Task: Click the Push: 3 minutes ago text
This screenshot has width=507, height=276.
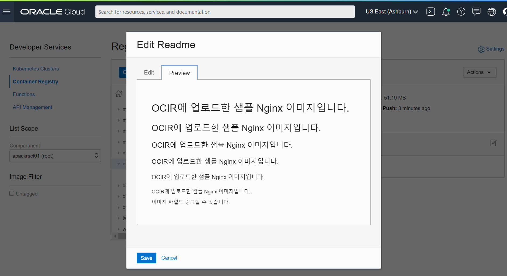Action: click(406, 108)
